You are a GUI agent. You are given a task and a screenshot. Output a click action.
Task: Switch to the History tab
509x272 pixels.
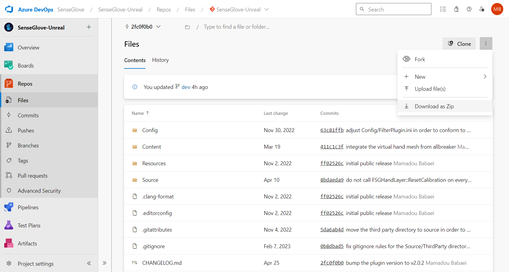[160, 60]
